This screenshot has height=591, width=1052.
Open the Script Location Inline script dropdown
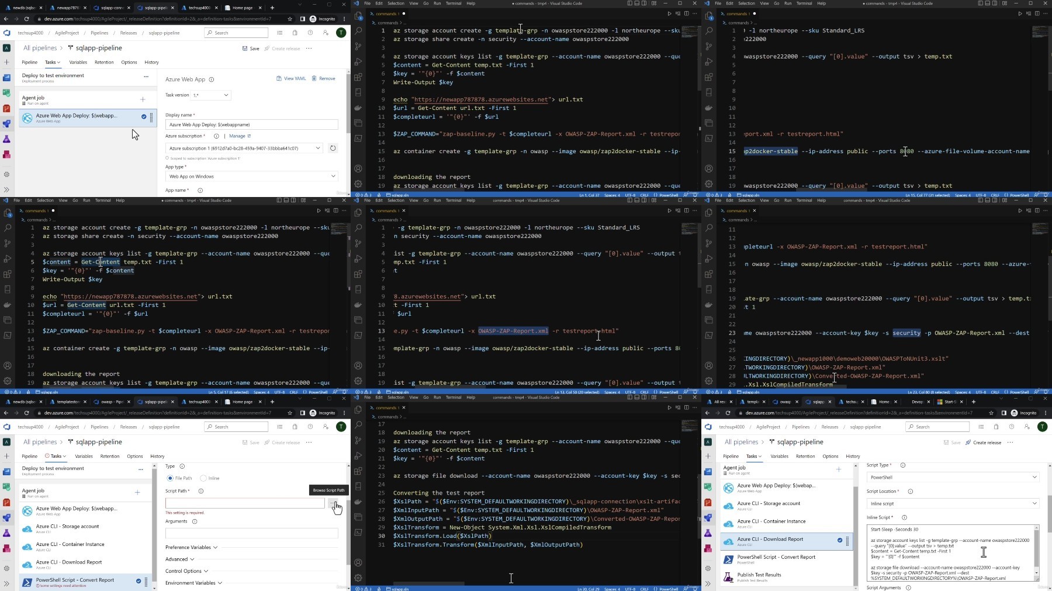coord(953,503)
